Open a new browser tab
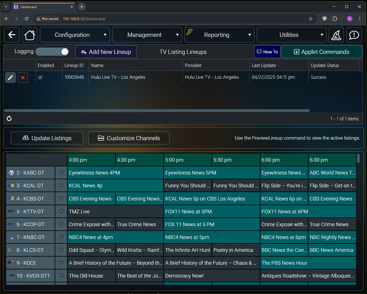367x294 pixels. 81,7
